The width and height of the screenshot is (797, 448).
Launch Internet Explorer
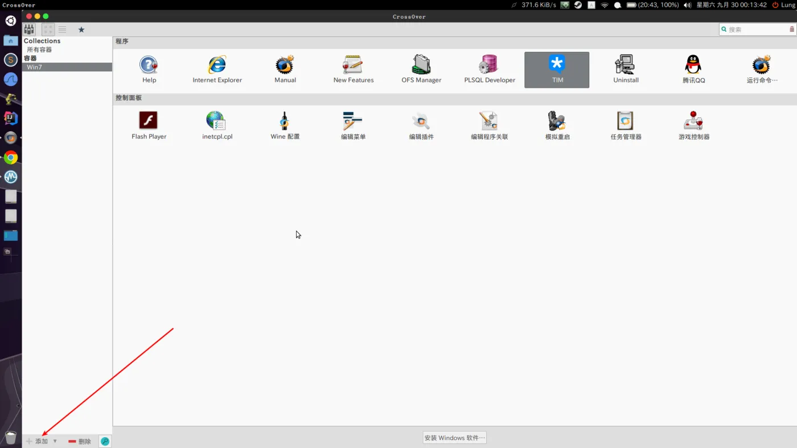point(217,69)
